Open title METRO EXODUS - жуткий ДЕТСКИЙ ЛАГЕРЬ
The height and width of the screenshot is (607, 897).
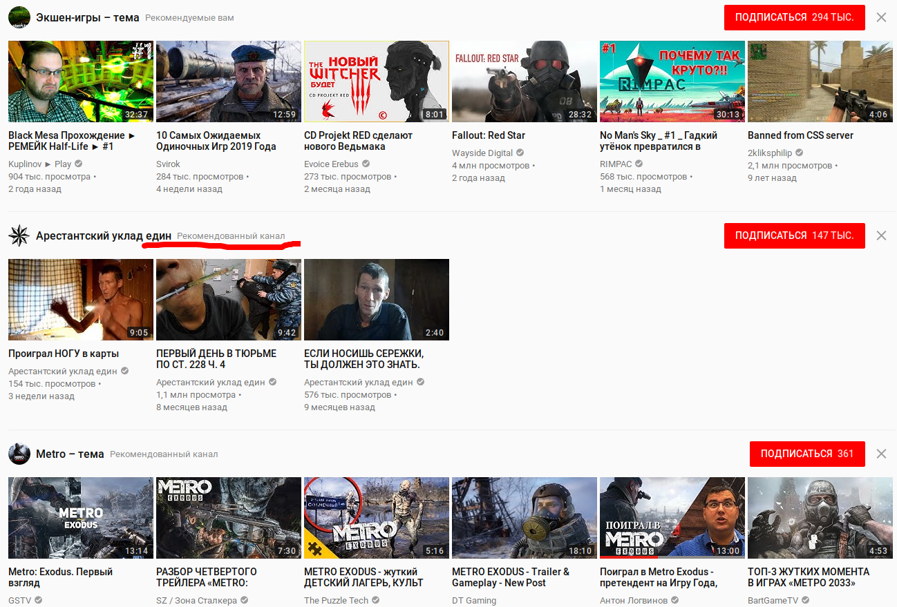(x=363, y=577)
